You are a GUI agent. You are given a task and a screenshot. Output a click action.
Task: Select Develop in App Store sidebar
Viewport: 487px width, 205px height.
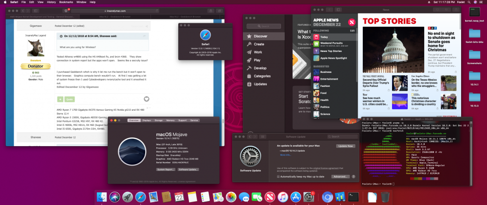click(x=263, y=68)
